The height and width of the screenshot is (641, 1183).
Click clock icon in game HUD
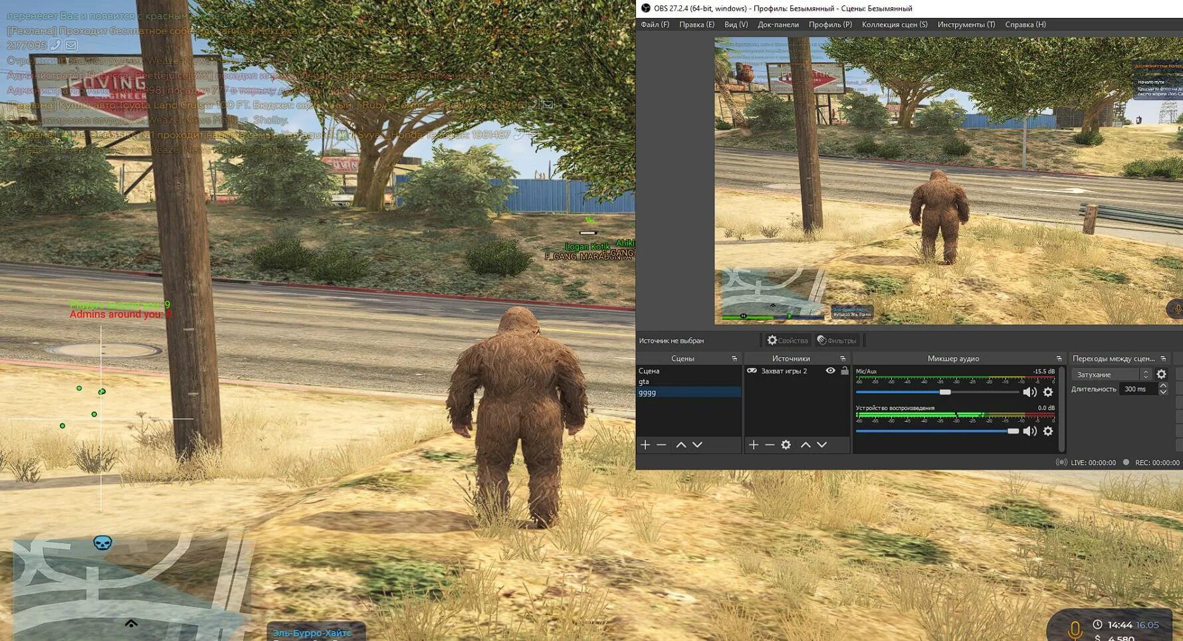point(1097,624)
